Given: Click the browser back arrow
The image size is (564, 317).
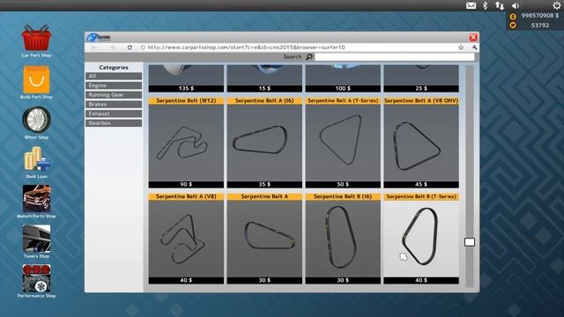Looking at the screenshot, I should [94, 48].
